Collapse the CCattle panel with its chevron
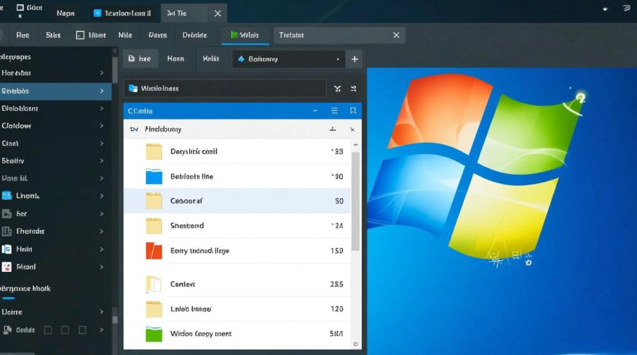The image size is (637, 355). [315, 110]
